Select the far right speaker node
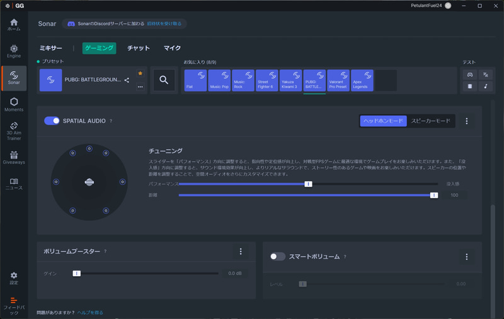The height and width of the screenshot is (319, 504). (x=122, y=182)
